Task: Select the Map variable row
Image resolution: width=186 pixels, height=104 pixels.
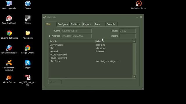Action: pos(91,48)
